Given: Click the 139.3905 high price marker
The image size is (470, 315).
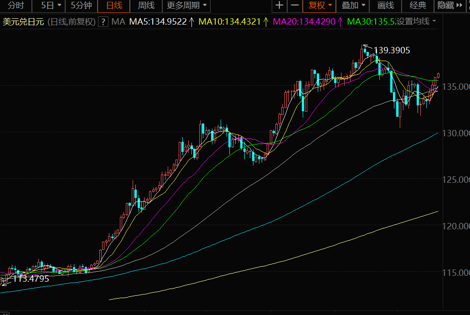Looking at the screenshot, I should (x=392, y=50).
